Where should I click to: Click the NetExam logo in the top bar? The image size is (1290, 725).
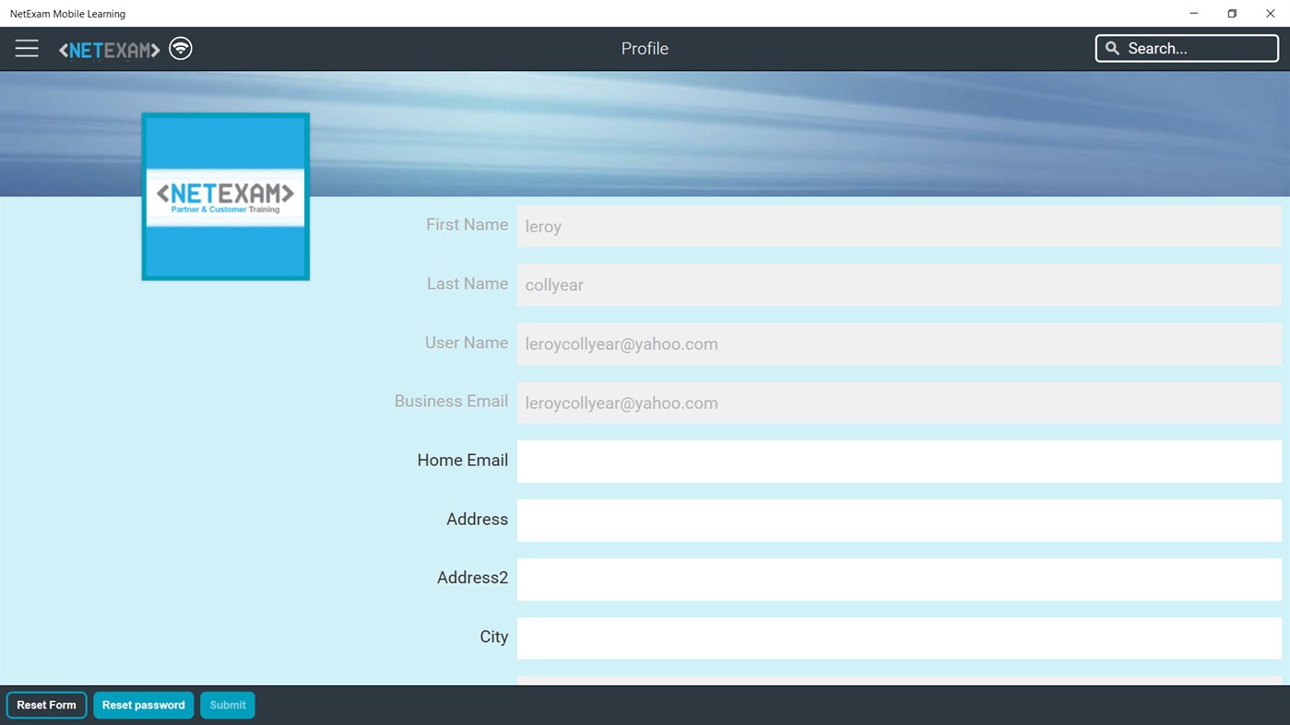(109, 48)
